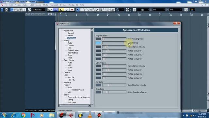The width and height of the screenshot is (209, 118).
Task: Toggle Snap to Zero Crossing icon
Action: [186, 10]
